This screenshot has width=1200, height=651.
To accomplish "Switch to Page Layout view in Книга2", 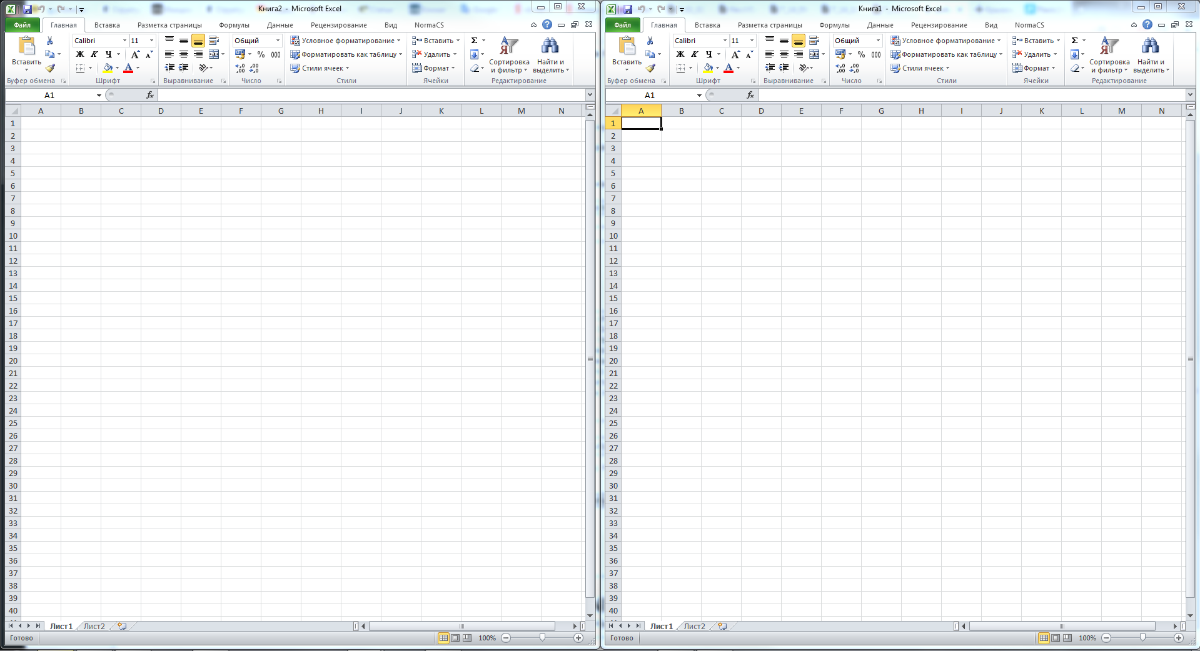I will [455, 638].
